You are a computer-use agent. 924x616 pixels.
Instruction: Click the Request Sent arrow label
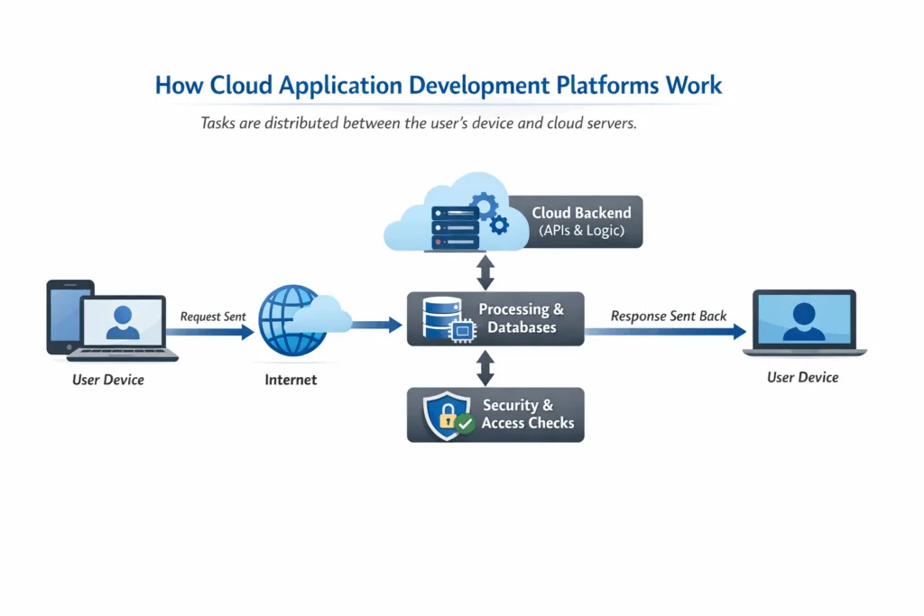click(x=212, y=317)
